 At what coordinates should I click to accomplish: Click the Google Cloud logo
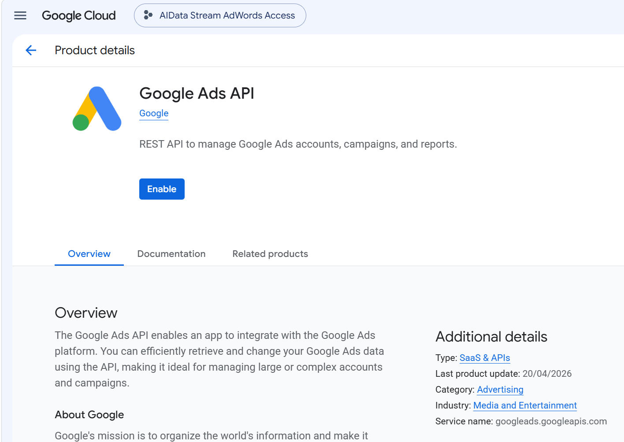[x=79, y=16]
